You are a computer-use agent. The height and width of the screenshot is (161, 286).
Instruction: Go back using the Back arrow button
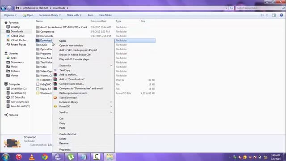click(x=4, y=8)
